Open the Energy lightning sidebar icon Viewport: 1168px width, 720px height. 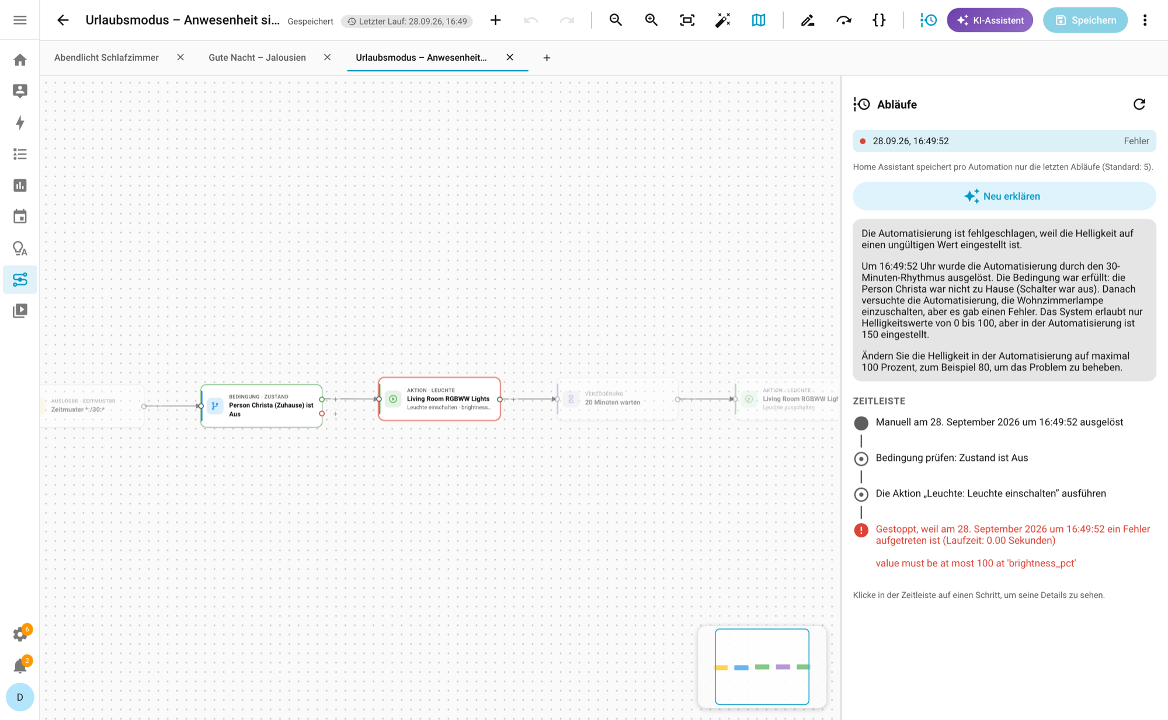point(20,123)
